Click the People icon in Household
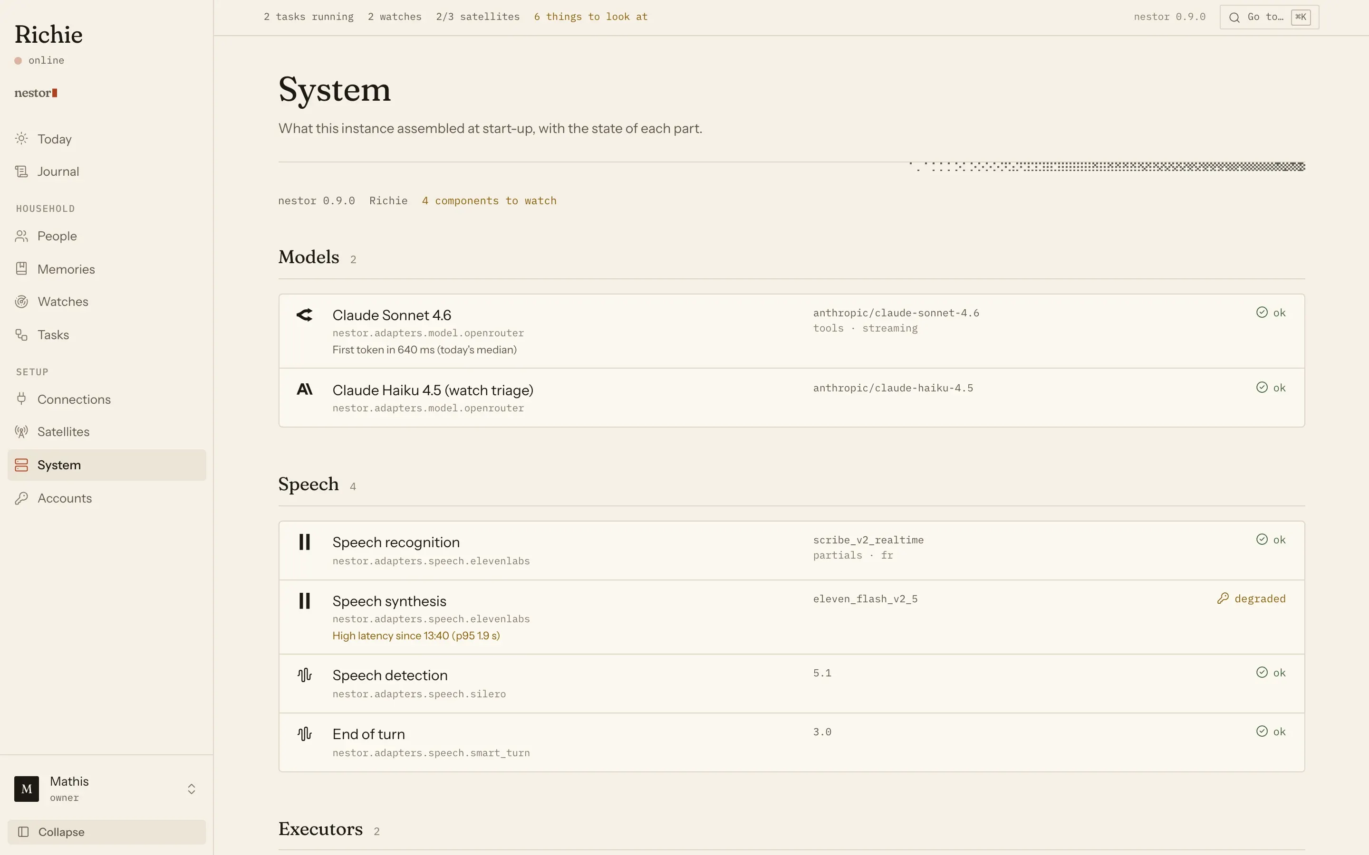 click(x=21, y=236)
